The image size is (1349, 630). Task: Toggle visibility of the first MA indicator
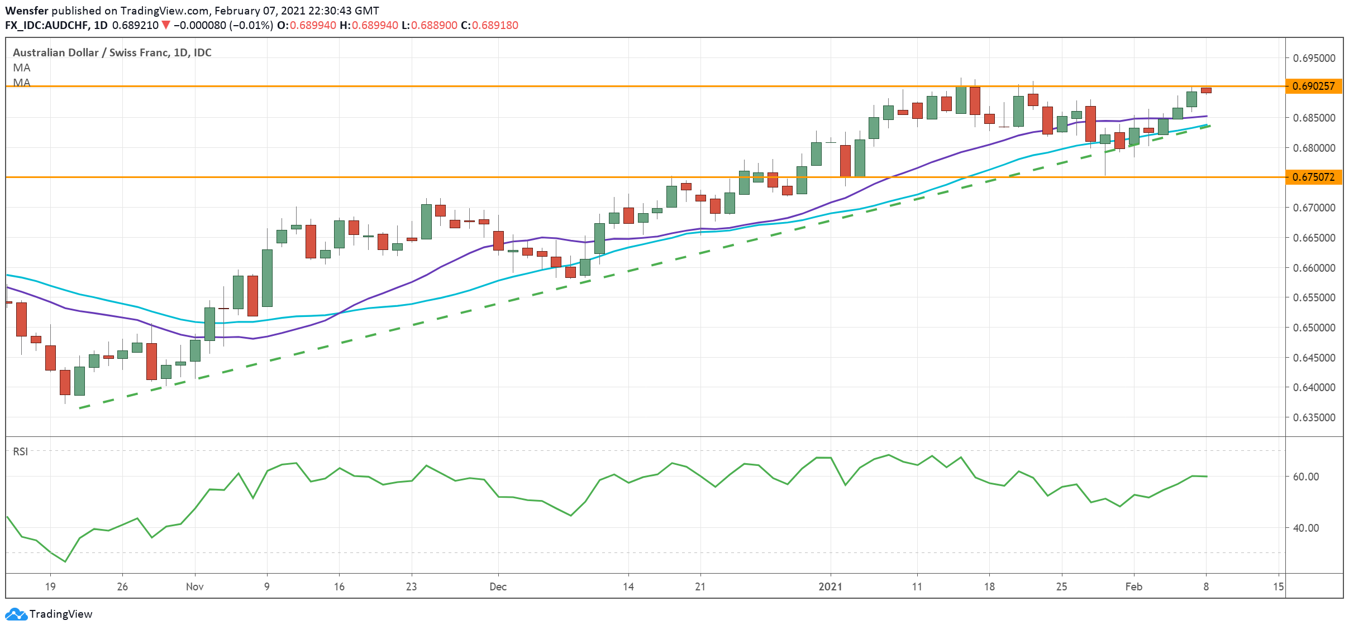pos(21,68)
